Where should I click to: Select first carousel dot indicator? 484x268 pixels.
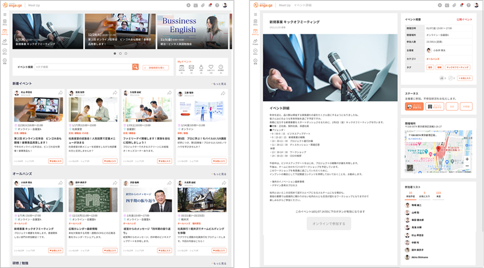[115, 54]
